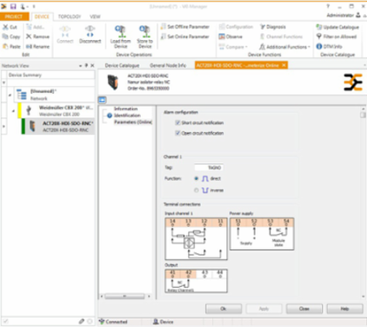Screen dimensions: 367x327
Task: Switch to the DEVICE ribbon tab
Action: (42, 16)
